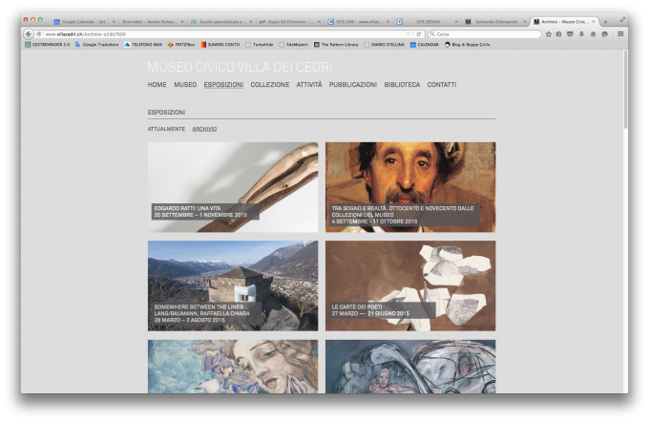Open the URL history dropdown arrow

(408, 34)
